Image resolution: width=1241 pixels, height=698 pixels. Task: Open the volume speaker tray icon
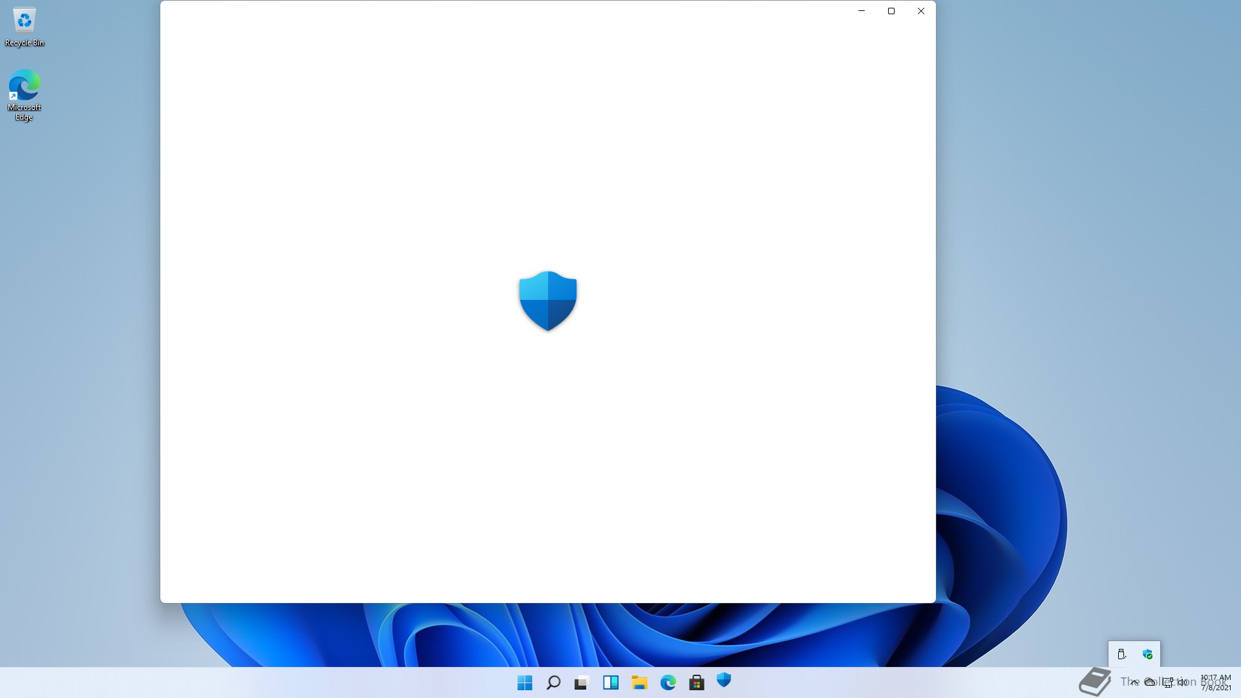click(x=1183, y=682)
